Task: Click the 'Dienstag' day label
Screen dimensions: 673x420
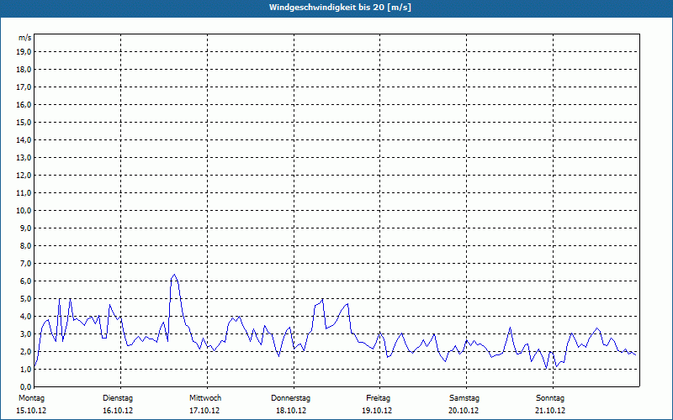Action: (x=118, y=398)
